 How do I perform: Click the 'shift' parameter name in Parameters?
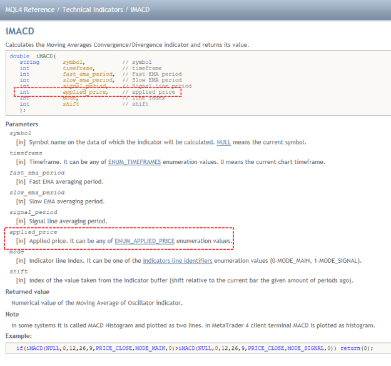[18, 272]
